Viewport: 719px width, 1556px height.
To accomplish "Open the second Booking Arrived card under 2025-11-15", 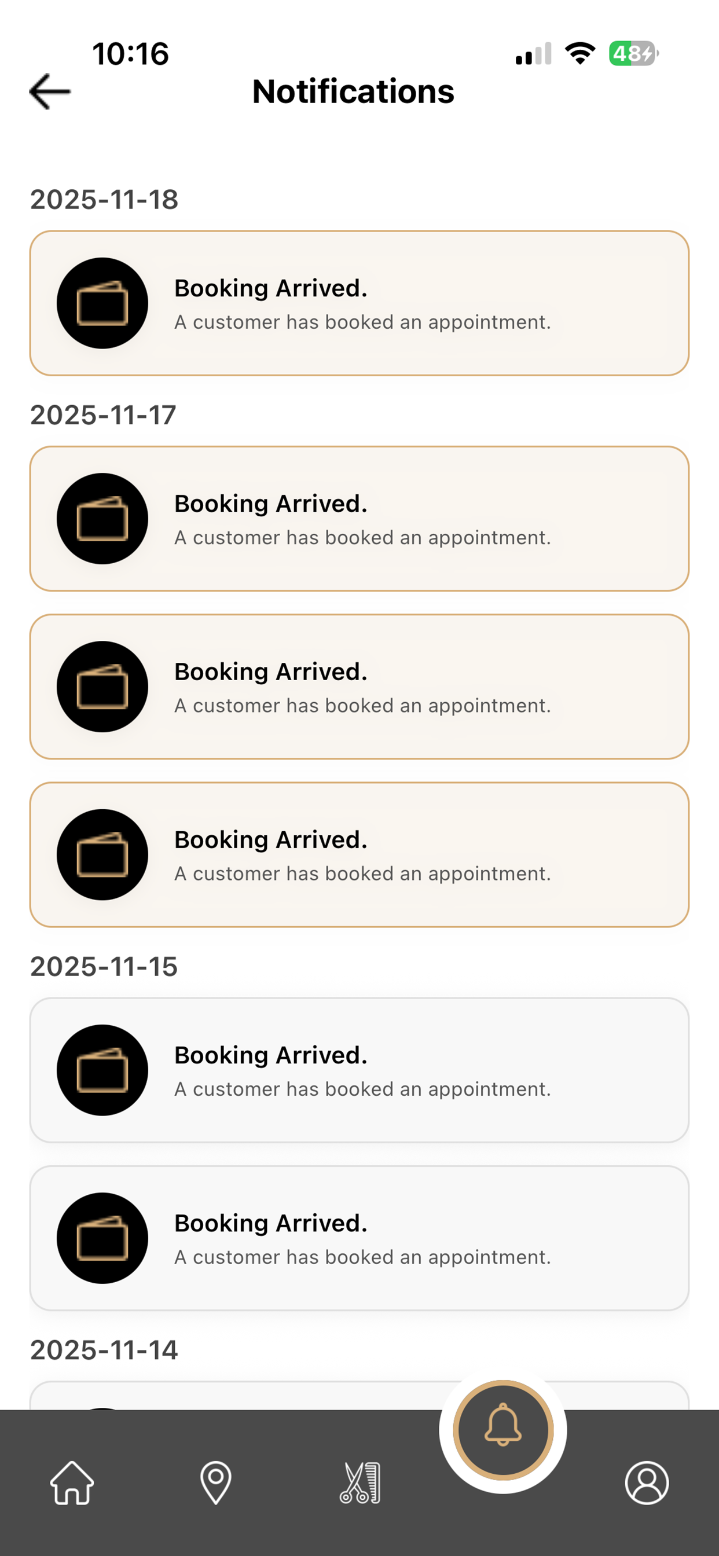I will pos(359,1238).
